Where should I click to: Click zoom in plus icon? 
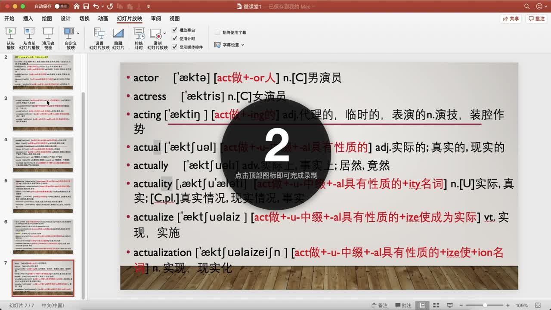508,305
